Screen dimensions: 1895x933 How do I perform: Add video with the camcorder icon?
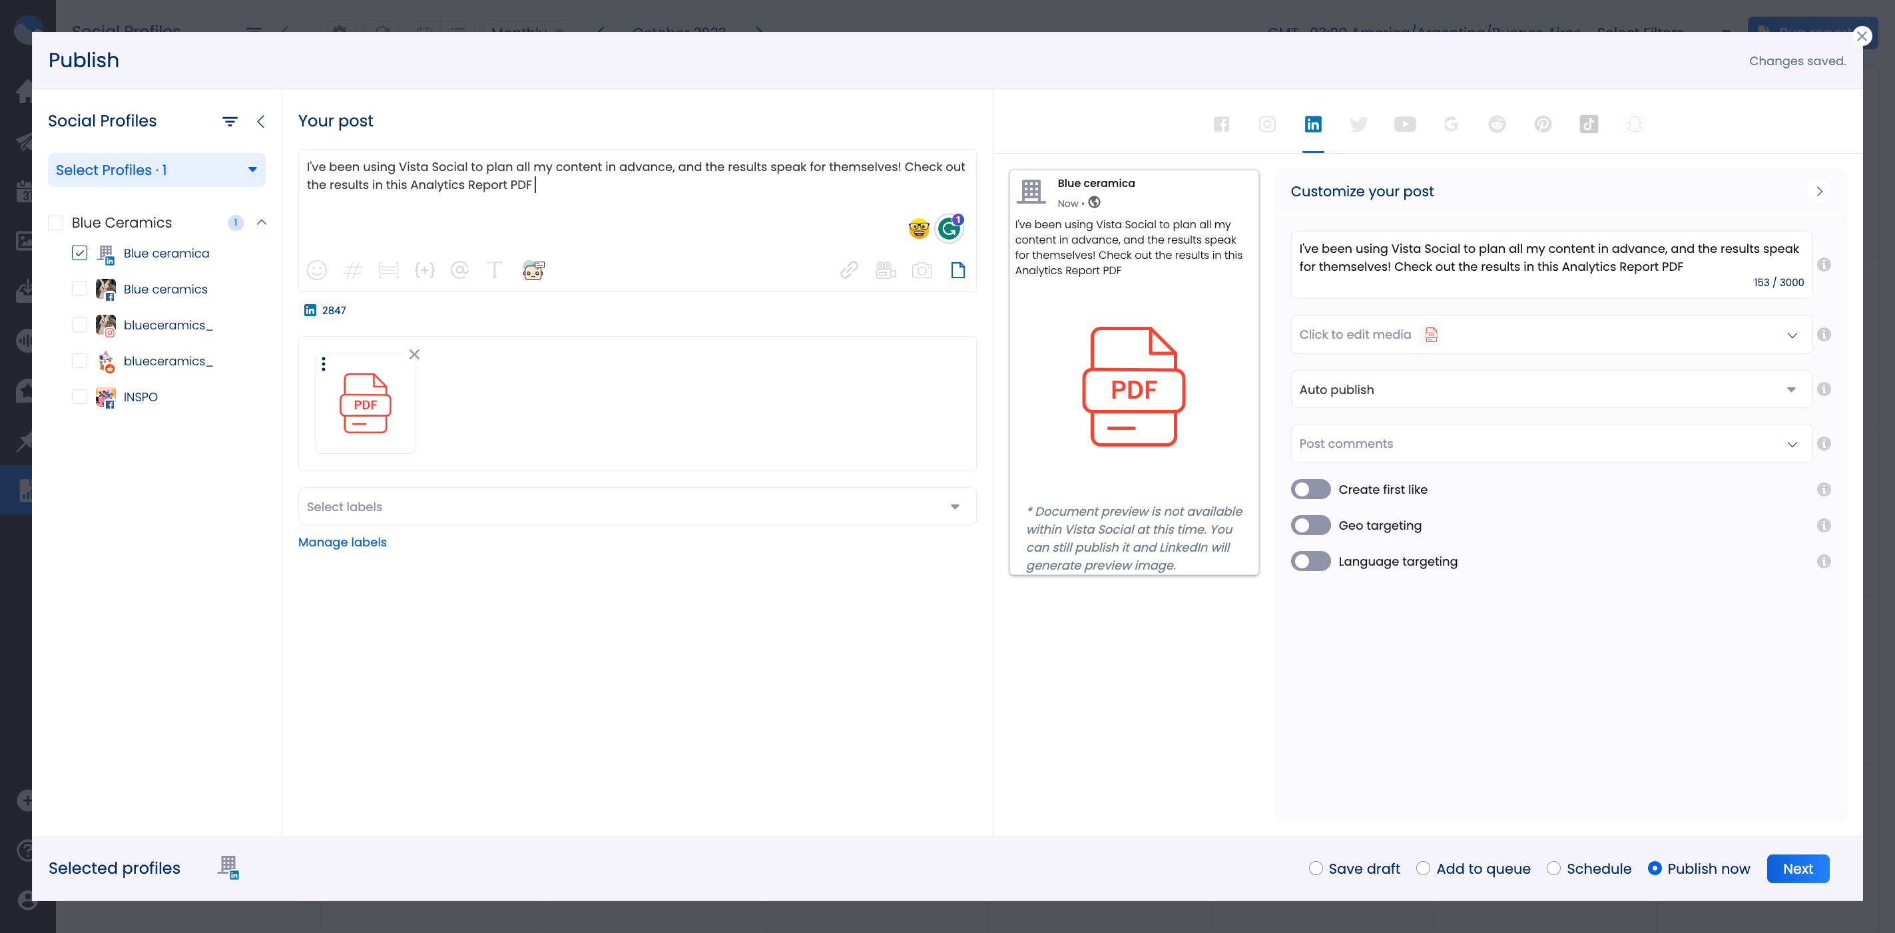(886, 271)
